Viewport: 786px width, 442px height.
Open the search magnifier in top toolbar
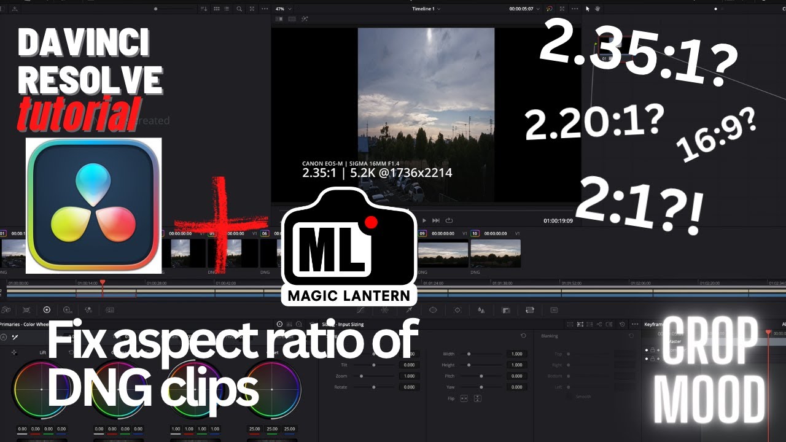click(239, 9)
